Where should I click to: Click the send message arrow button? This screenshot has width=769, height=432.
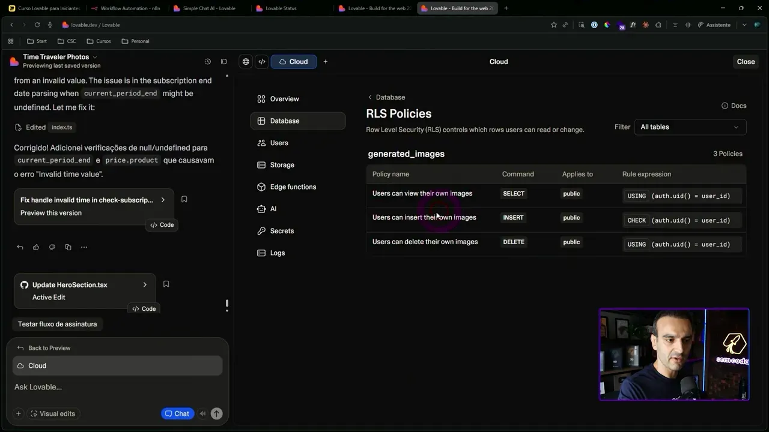216,413
